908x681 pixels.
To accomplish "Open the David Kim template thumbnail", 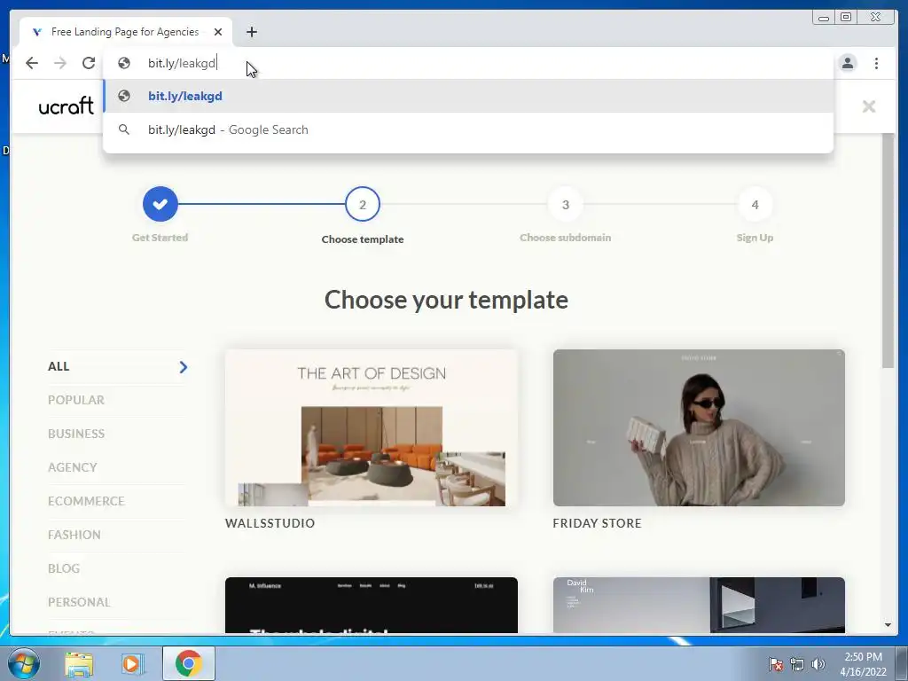I will tap(699, 605).
